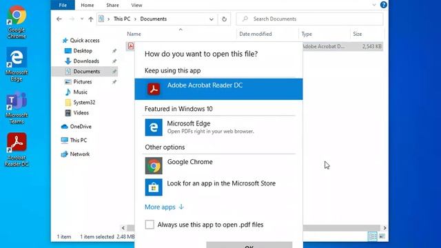Click the 2,543 KB size cell

point(372,46)
